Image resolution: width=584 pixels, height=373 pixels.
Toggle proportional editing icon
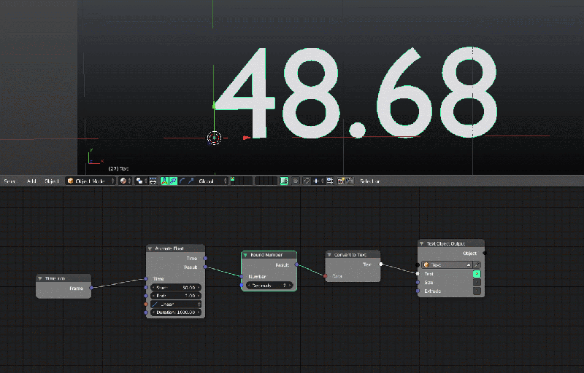tap(296, 181)
